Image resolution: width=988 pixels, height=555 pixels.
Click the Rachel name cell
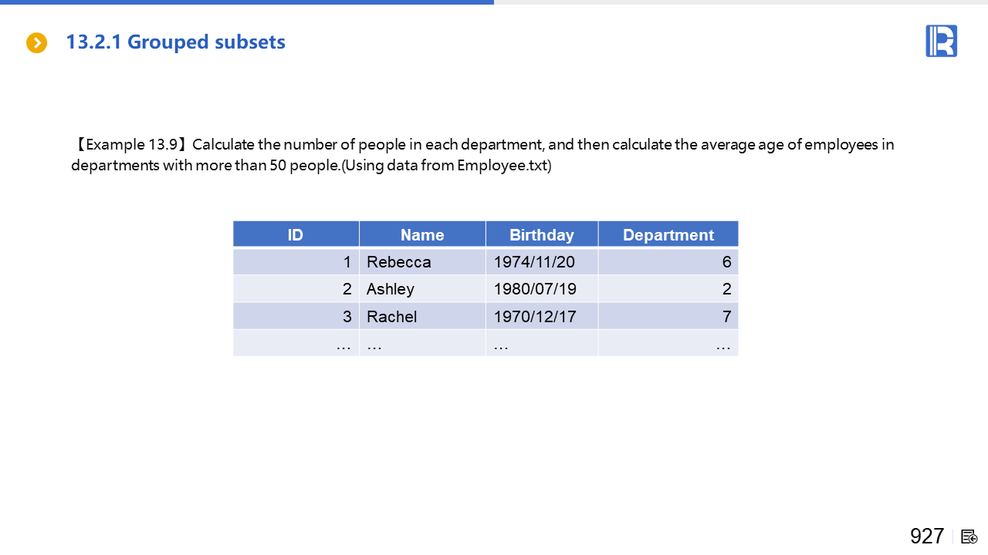[392, 316]
